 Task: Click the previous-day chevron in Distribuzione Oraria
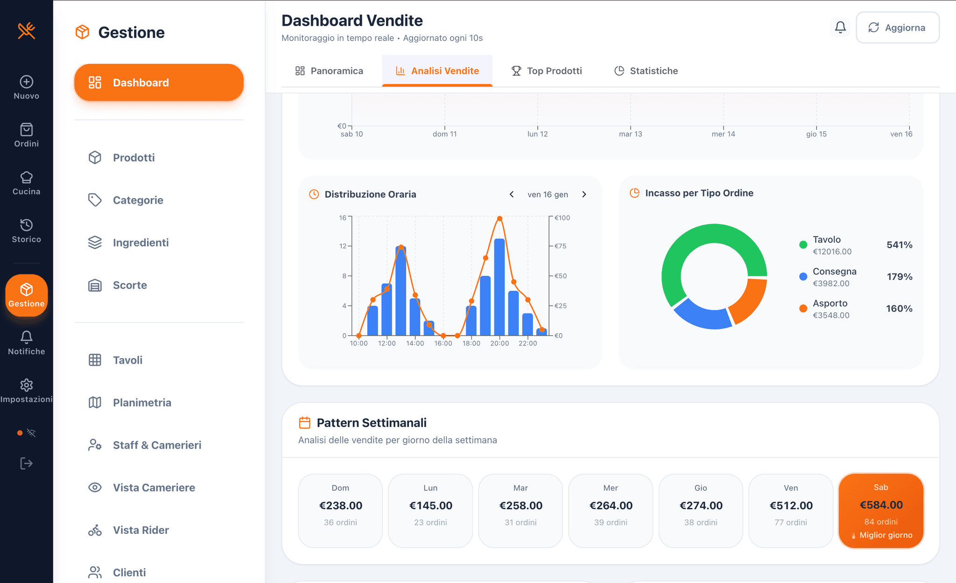click(512, 195)
